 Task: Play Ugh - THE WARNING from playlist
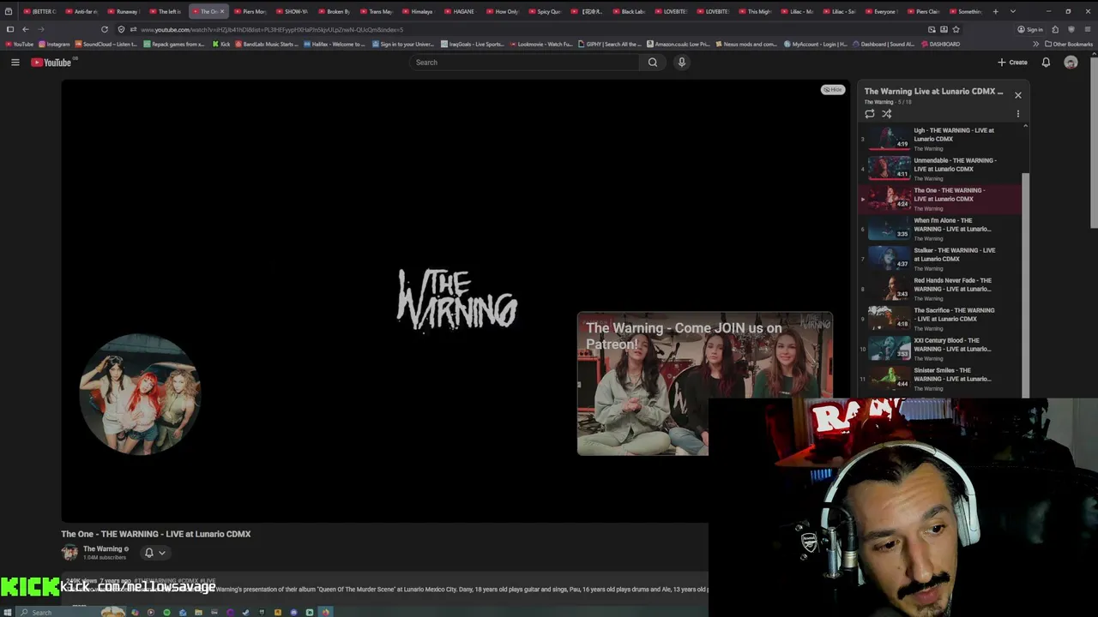[940, 138]
